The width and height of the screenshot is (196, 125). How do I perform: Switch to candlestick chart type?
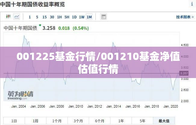click(8, 17)
